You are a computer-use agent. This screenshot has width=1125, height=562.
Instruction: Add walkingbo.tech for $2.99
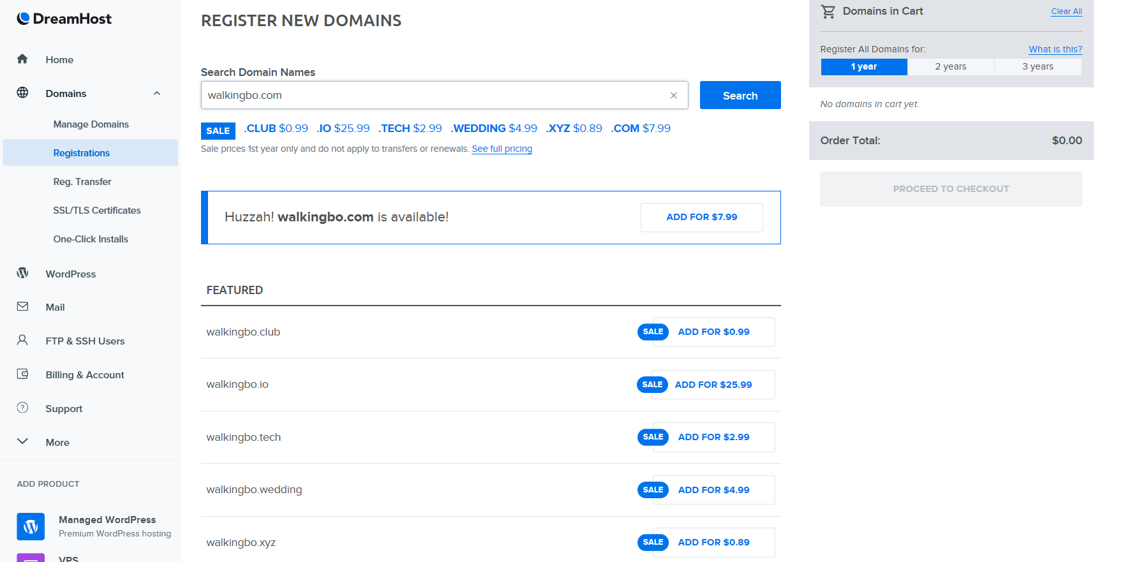tap(714, 437)
